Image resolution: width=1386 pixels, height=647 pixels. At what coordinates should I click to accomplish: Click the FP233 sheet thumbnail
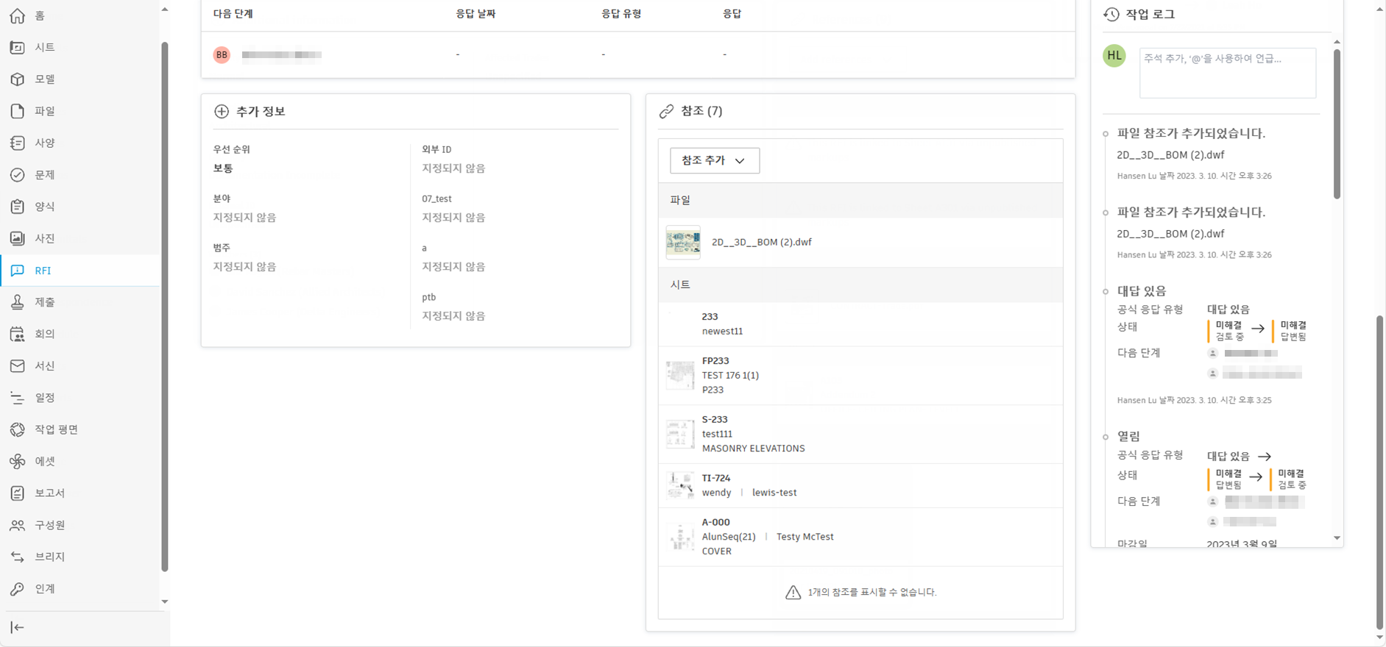(680, 375)
